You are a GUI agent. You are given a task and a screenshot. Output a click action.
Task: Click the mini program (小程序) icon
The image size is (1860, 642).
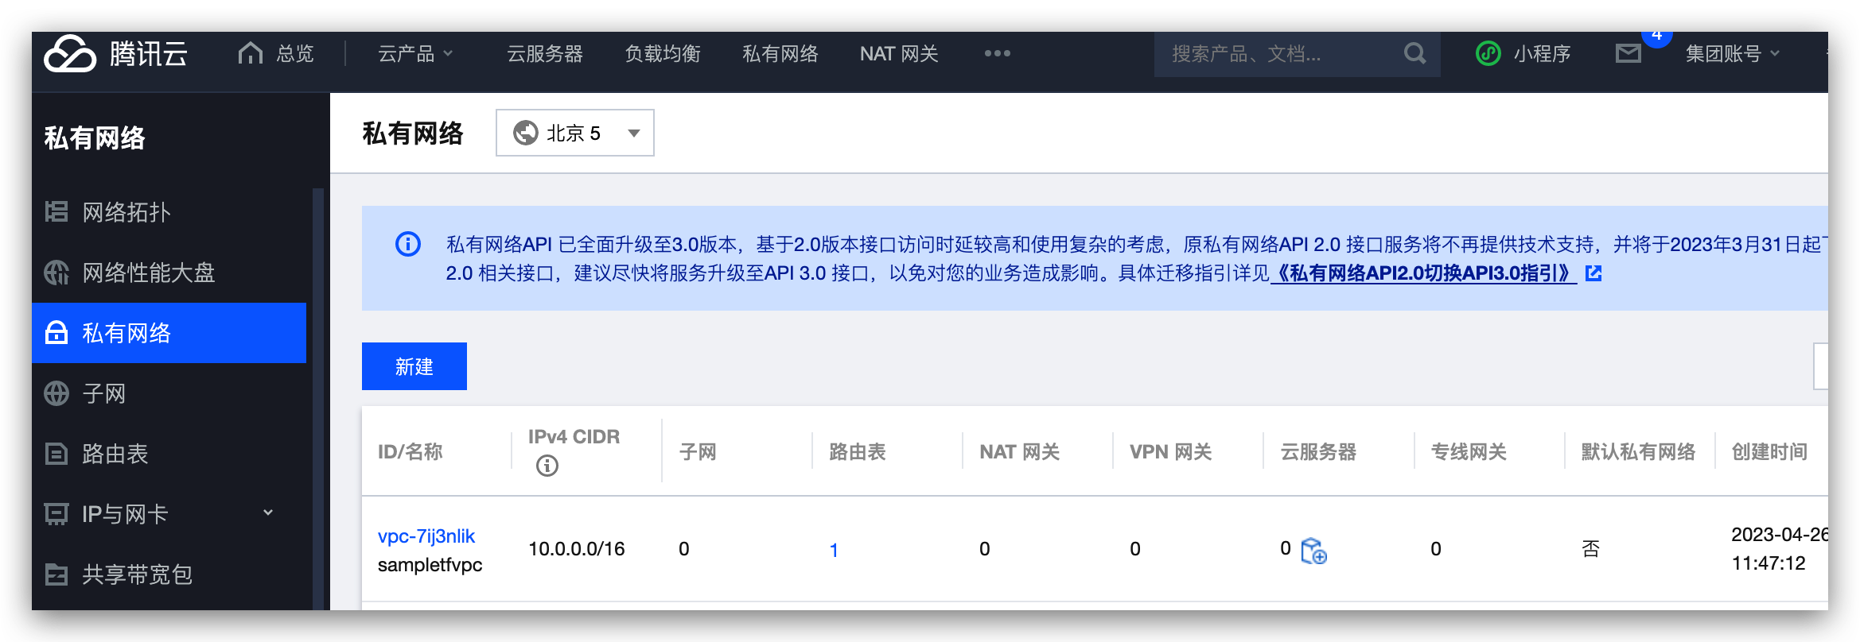1488,53
